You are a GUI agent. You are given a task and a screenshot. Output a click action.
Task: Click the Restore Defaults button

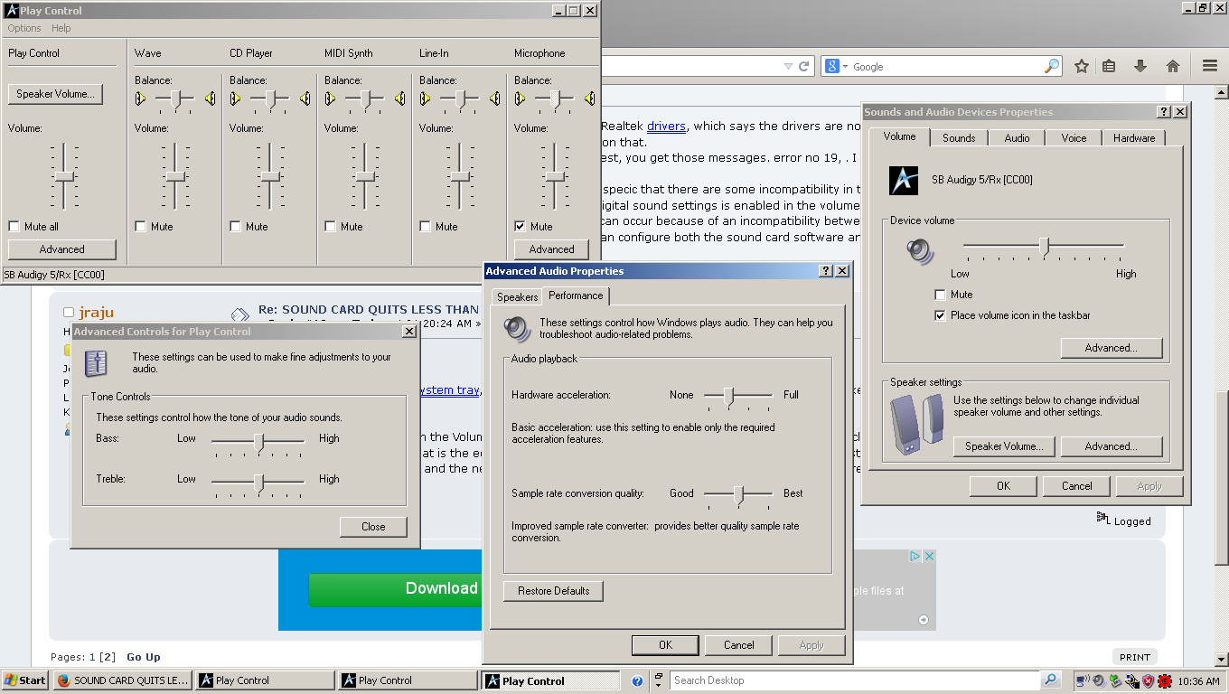(x=553, y=591)
